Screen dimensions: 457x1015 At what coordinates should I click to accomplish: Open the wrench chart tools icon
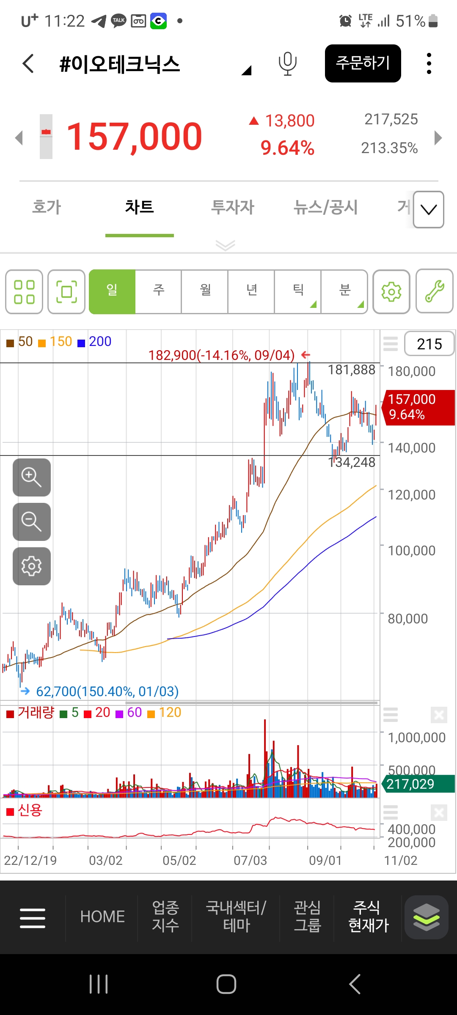[x=435, y=291]
